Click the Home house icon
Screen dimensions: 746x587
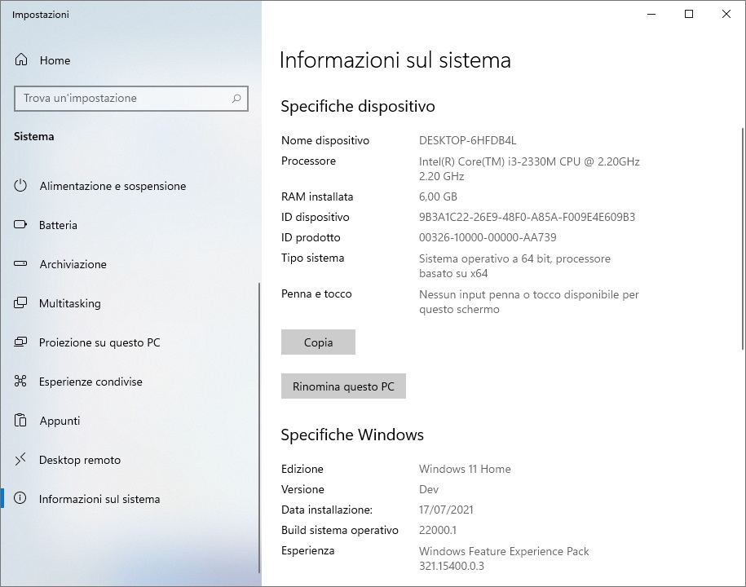pyautogui.click(x=21, y=60)
